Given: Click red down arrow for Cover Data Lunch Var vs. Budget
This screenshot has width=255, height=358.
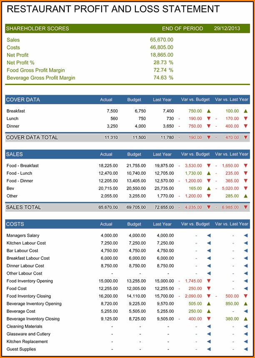Looking at the screenshot, I should click(x=209, y=119).
